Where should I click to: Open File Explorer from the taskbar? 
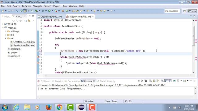tap(27, 107)
